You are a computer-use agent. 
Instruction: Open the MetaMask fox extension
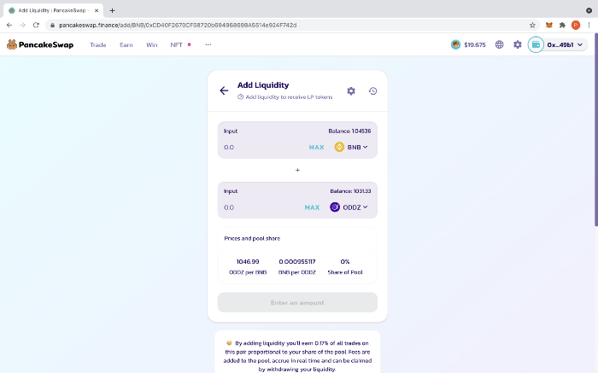pyautogui.click(x=548, y=25)
